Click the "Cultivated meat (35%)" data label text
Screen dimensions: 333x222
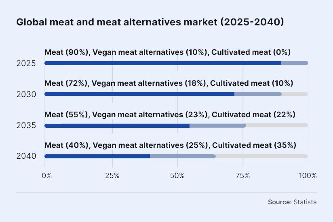[254, 145]
